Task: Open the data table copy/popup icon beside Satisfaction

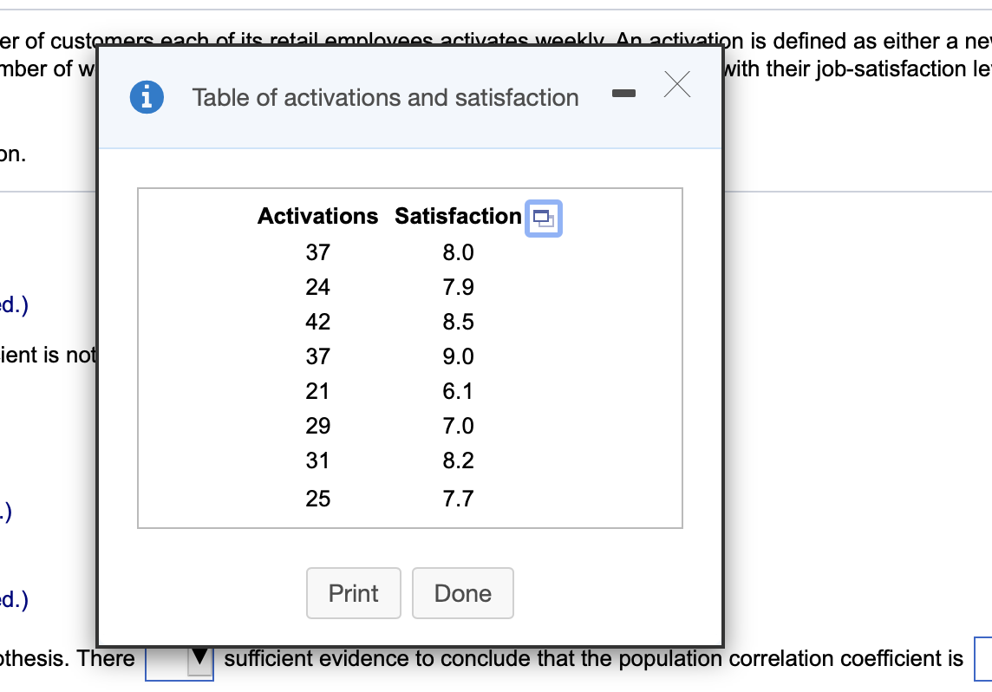Action: (x=544, y=219)
